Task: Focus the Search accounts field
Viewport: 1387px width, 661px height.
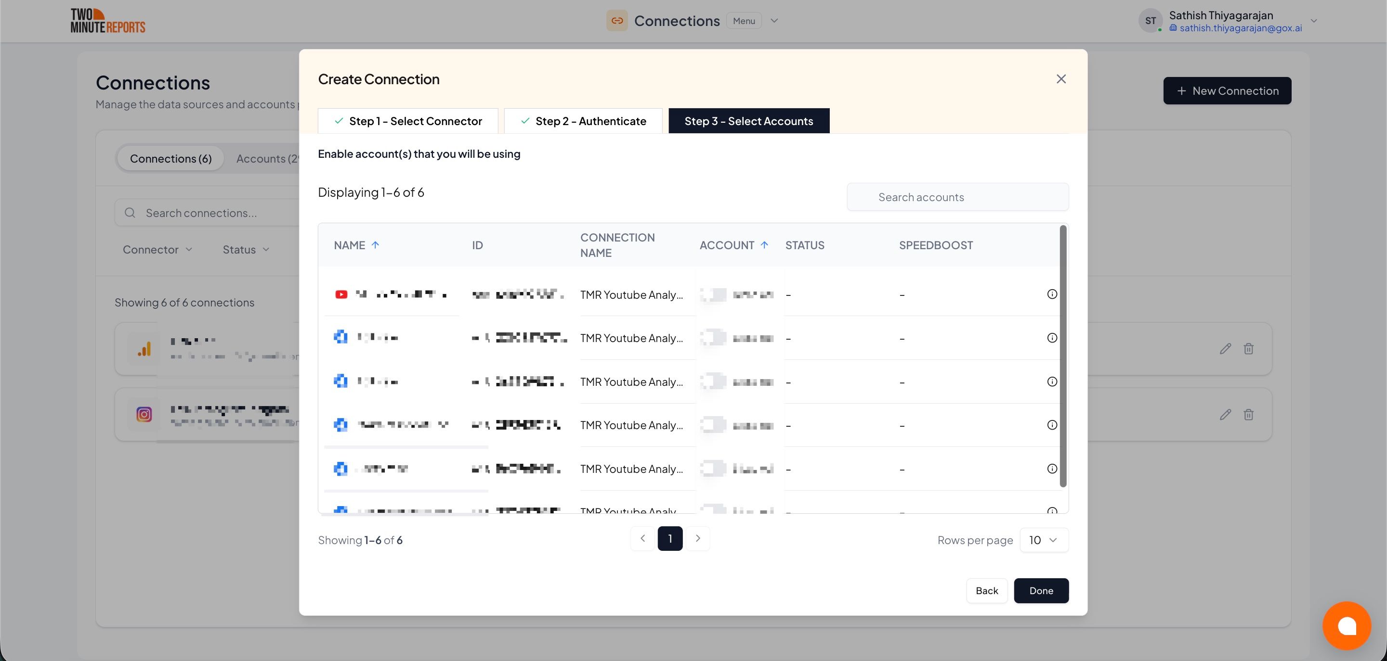Action: coord(957,197)
